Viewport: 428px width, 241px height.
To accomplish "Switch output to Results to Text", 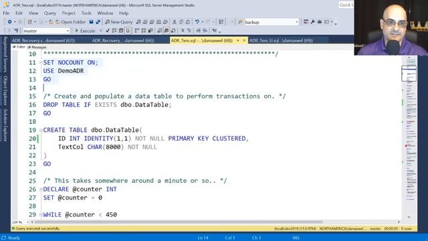I will pos(160,31).
